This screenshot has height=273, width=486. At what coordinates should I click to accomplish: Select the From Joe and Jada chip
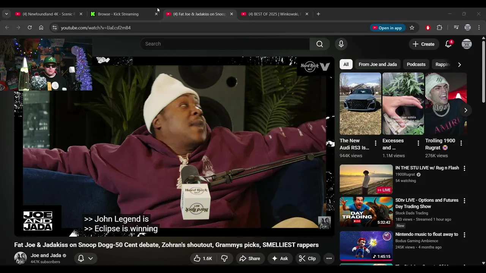tap(378, 64)
